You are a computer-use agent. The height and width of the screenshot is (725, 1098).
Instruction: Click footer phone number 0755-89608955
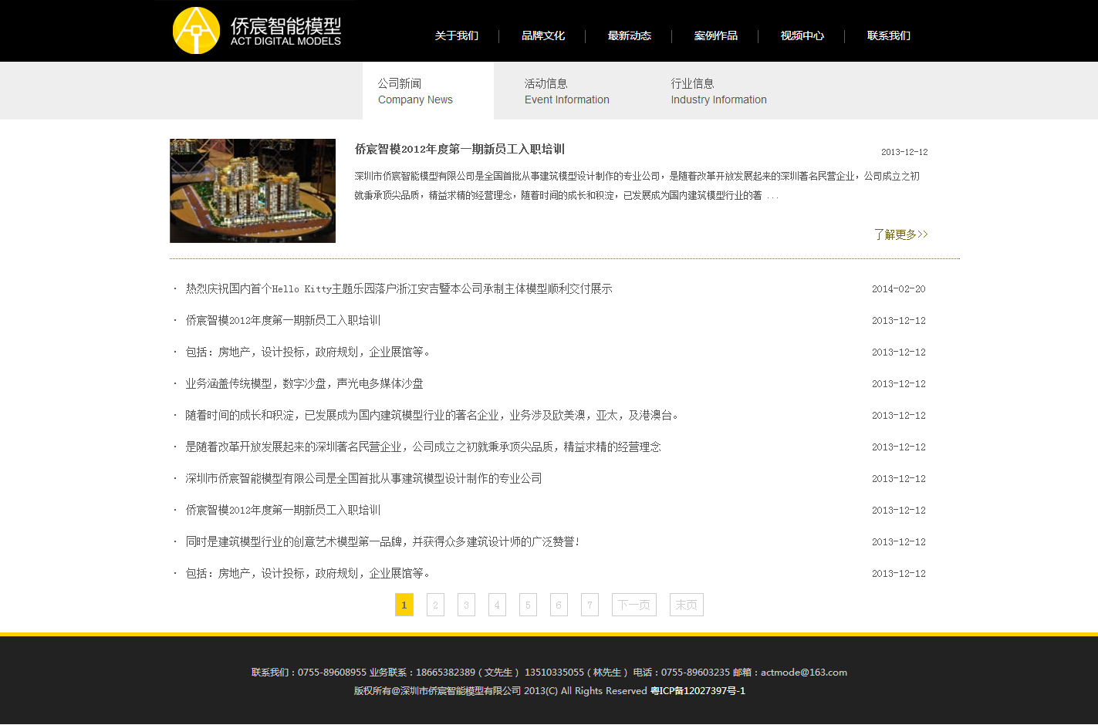tap(332, 673)
